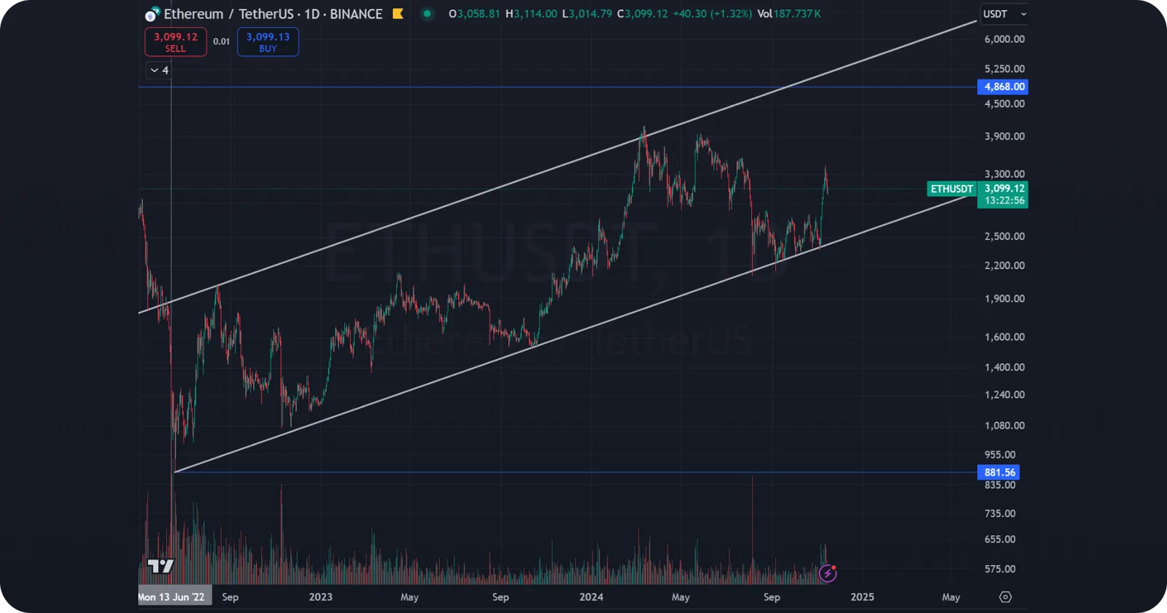Click the BUY 3,099.13 button

point(268,42)
